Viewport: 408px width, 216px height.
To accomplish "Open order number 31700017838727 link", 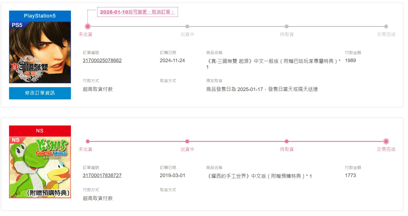I will [x=102, y=175].
